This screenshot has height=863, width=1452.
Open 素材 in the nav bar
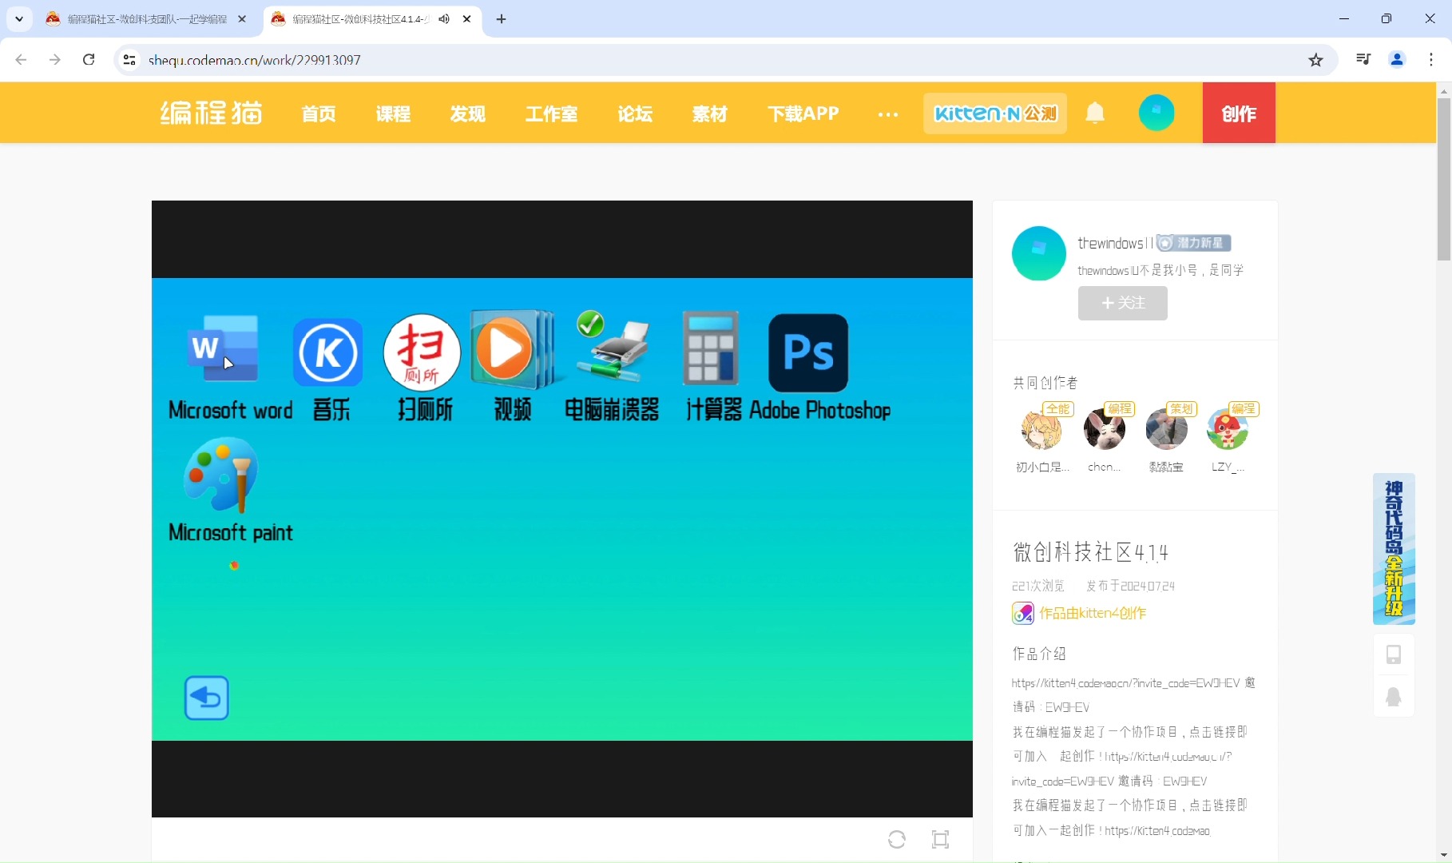709,113
